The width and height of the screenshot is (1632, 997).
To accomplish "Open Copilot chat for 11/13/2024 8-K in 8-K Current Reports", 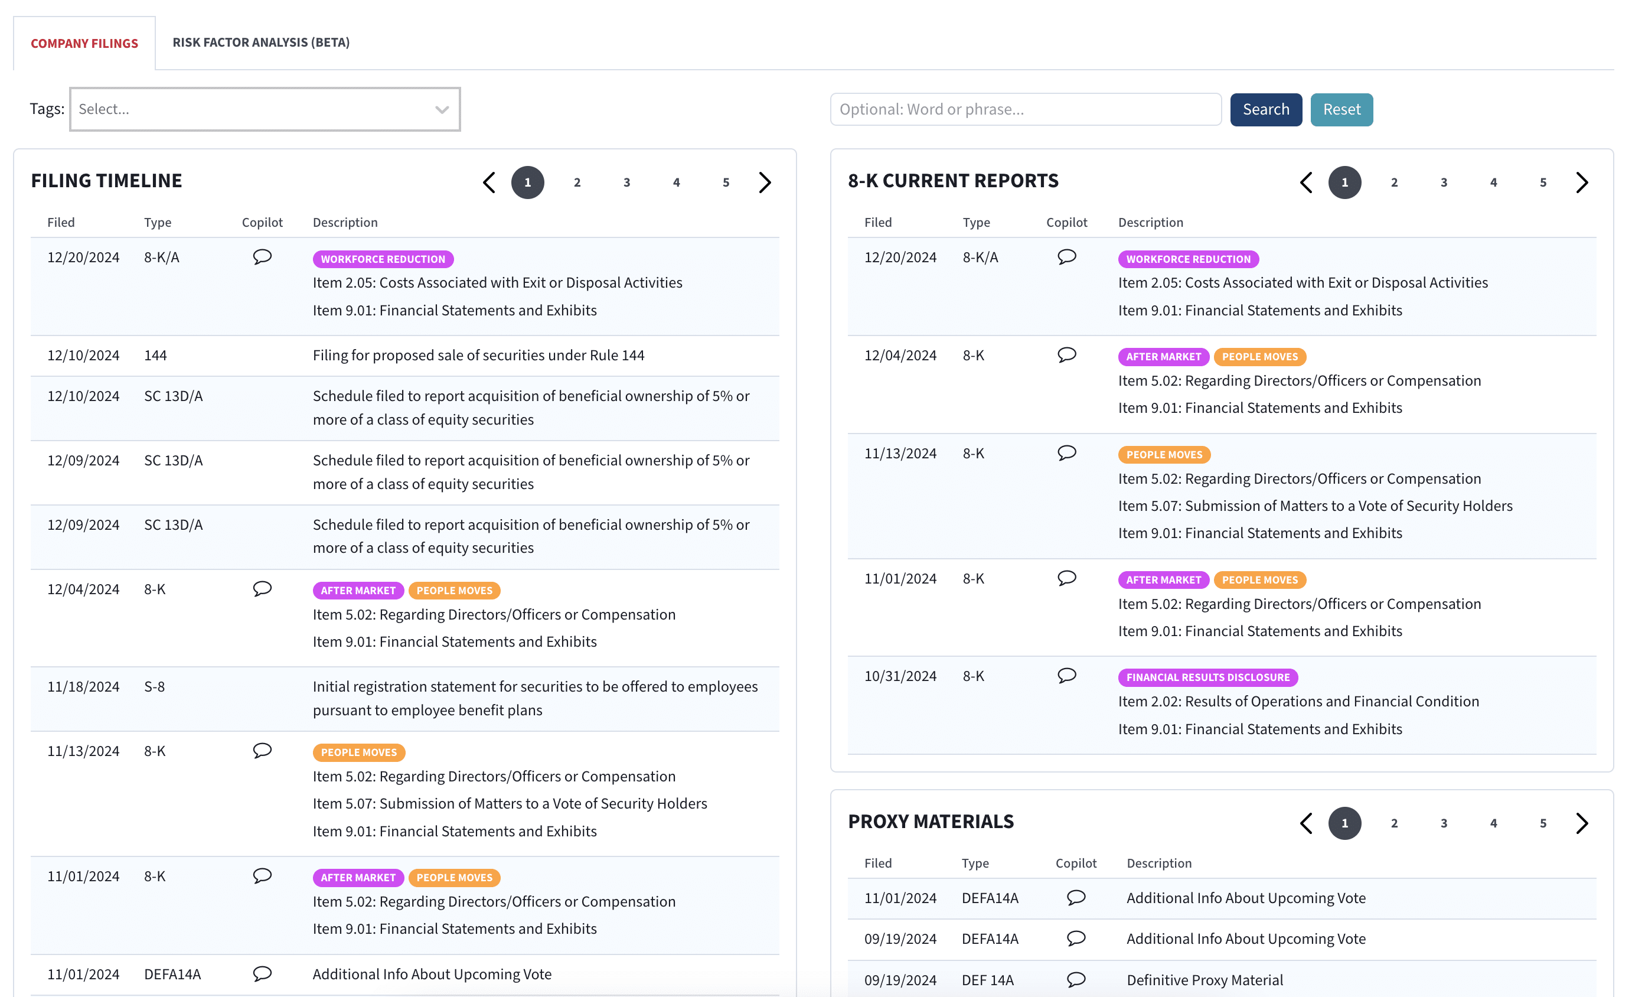I will coord(1066,453).
